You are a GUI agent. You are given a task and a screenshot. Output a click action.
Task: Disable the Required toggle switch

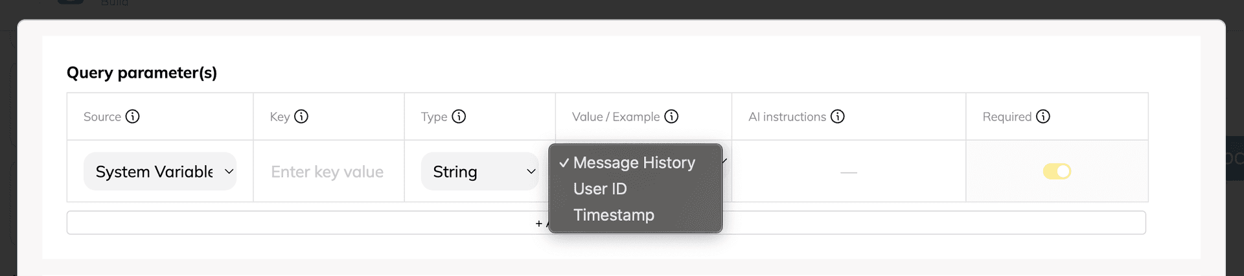(x=1057, y=172)
